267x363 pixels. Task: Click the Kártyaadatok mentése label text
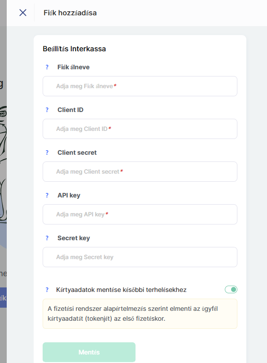tap(121, 290)
